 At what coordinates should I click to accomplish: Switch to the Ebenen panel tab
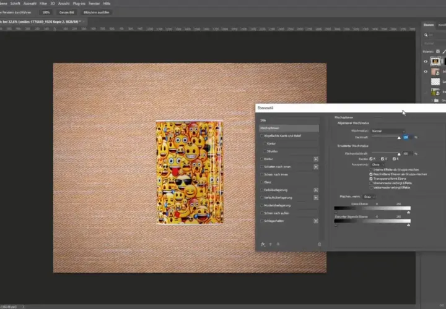click(x=429, y=25)
